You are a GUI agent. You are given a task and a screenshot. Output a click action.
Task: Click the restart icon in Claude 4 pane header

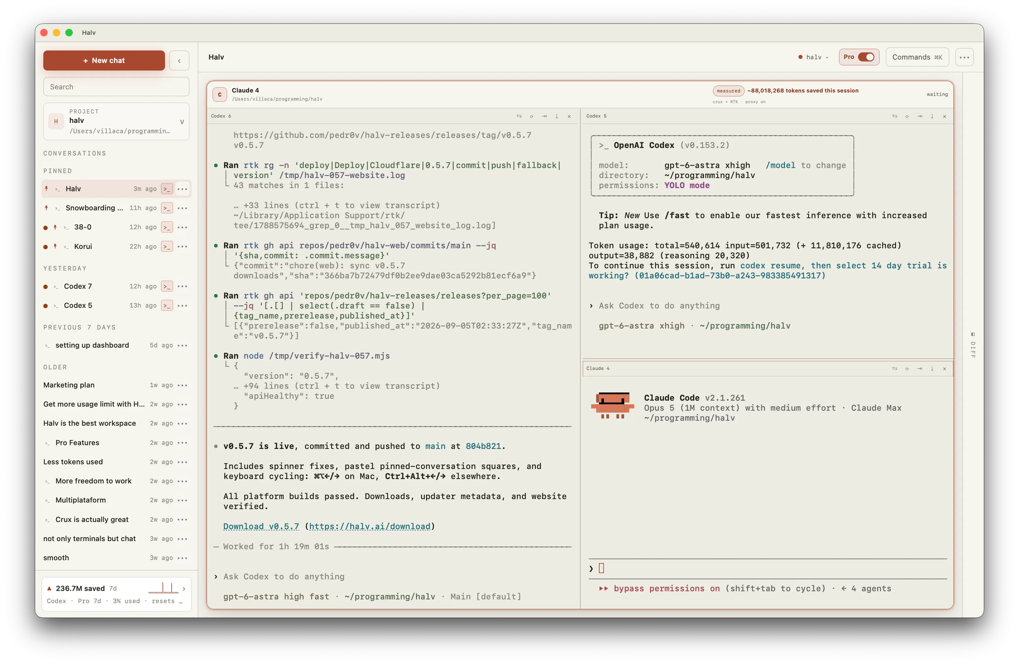pyautogui.click(x=907, y=368)
